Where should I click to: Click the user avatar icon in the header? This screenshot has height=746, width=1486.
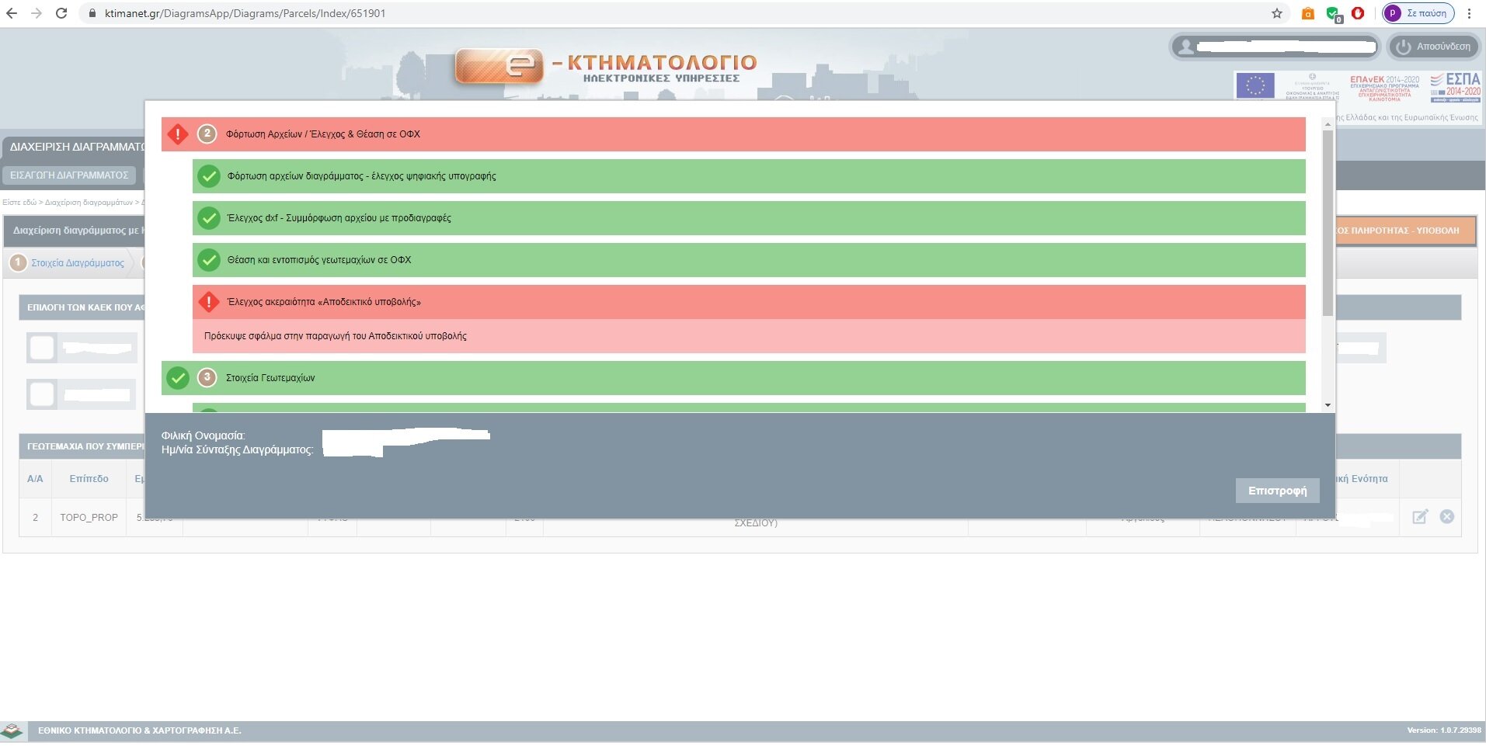[1185, 47]
